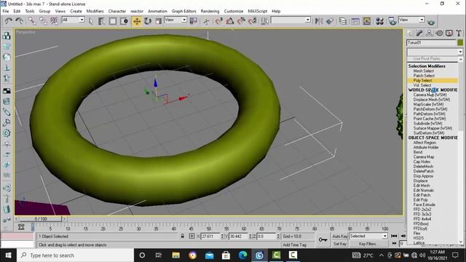Click the modifier list vertical scrollbar
This screenshot has height=262, width=466.
click(x=460, y=151)
